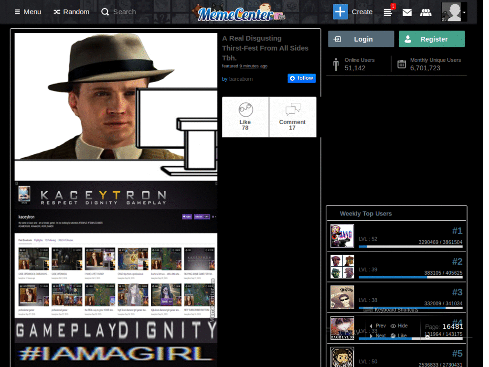Click the login arrow icon on the Login button
Screen dimensions: 489x367
pos(338,39)
